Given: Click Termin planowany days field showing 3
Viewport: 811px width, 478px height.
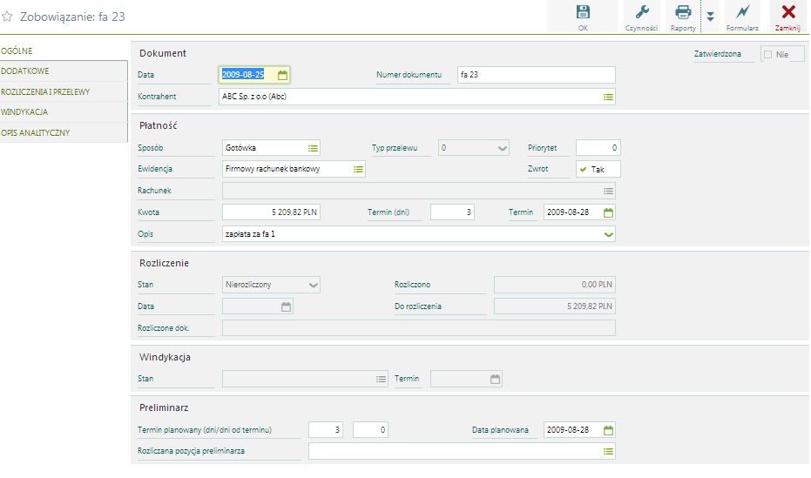Looking at the screenshot, I should click(x=326, y=430).
